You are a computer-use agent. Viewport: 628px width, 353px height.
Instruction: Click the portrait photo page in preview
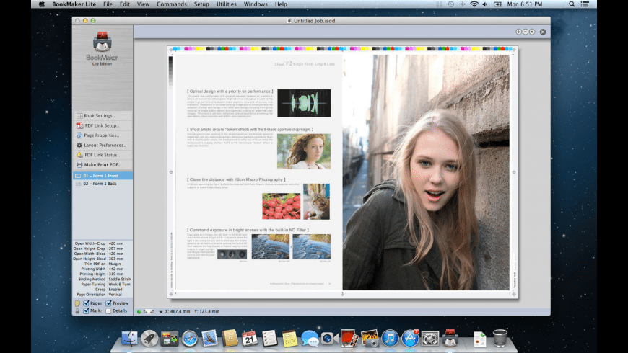click(426, 172)
